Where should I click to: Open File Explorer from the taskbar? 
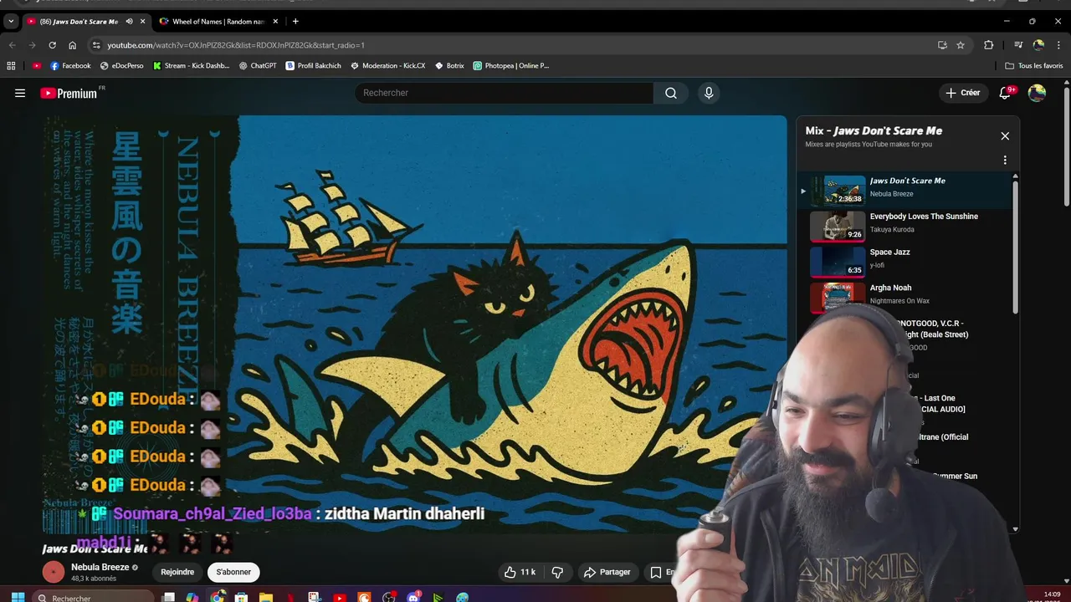[x=266, y=597]
